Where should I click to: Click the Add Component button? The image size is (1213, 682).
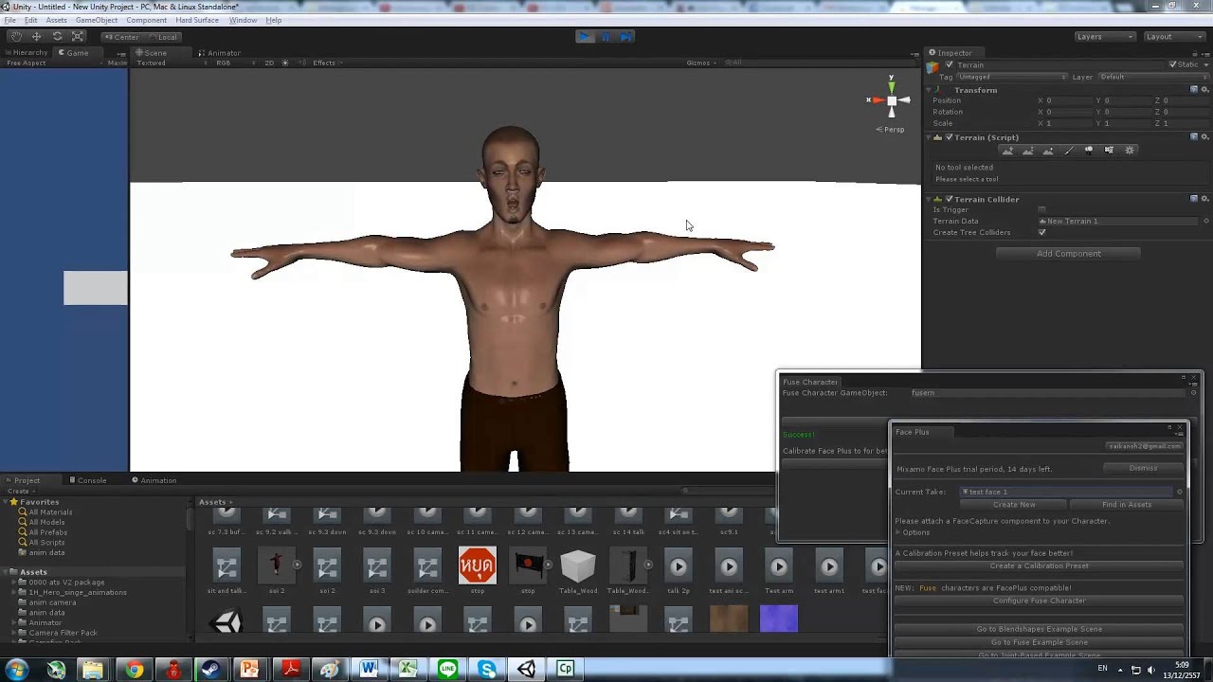tap(1068, 254)
